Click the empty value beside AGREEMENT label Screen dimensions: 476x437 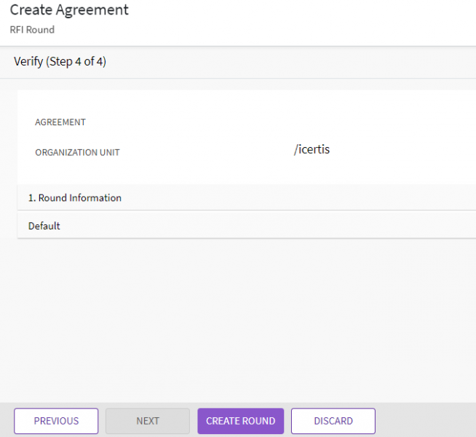pos(313,122)
